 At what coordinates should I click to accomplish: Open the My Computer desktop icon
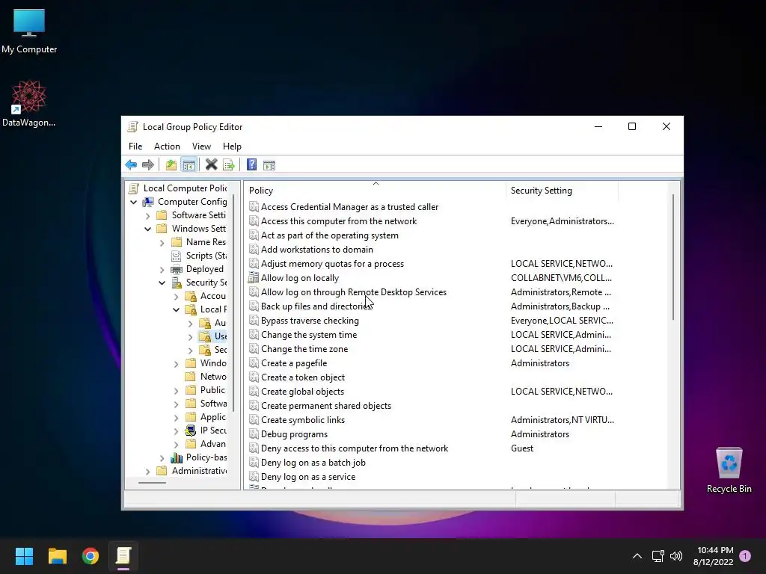click(29, 31)
